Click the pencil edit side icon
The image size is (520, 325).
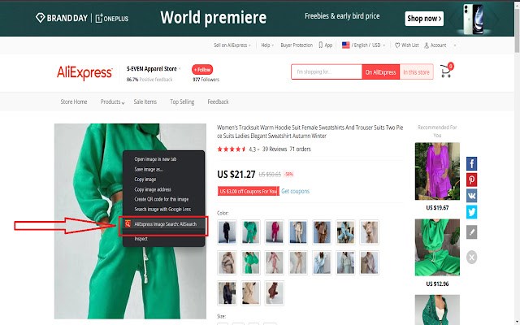[471, 232]
